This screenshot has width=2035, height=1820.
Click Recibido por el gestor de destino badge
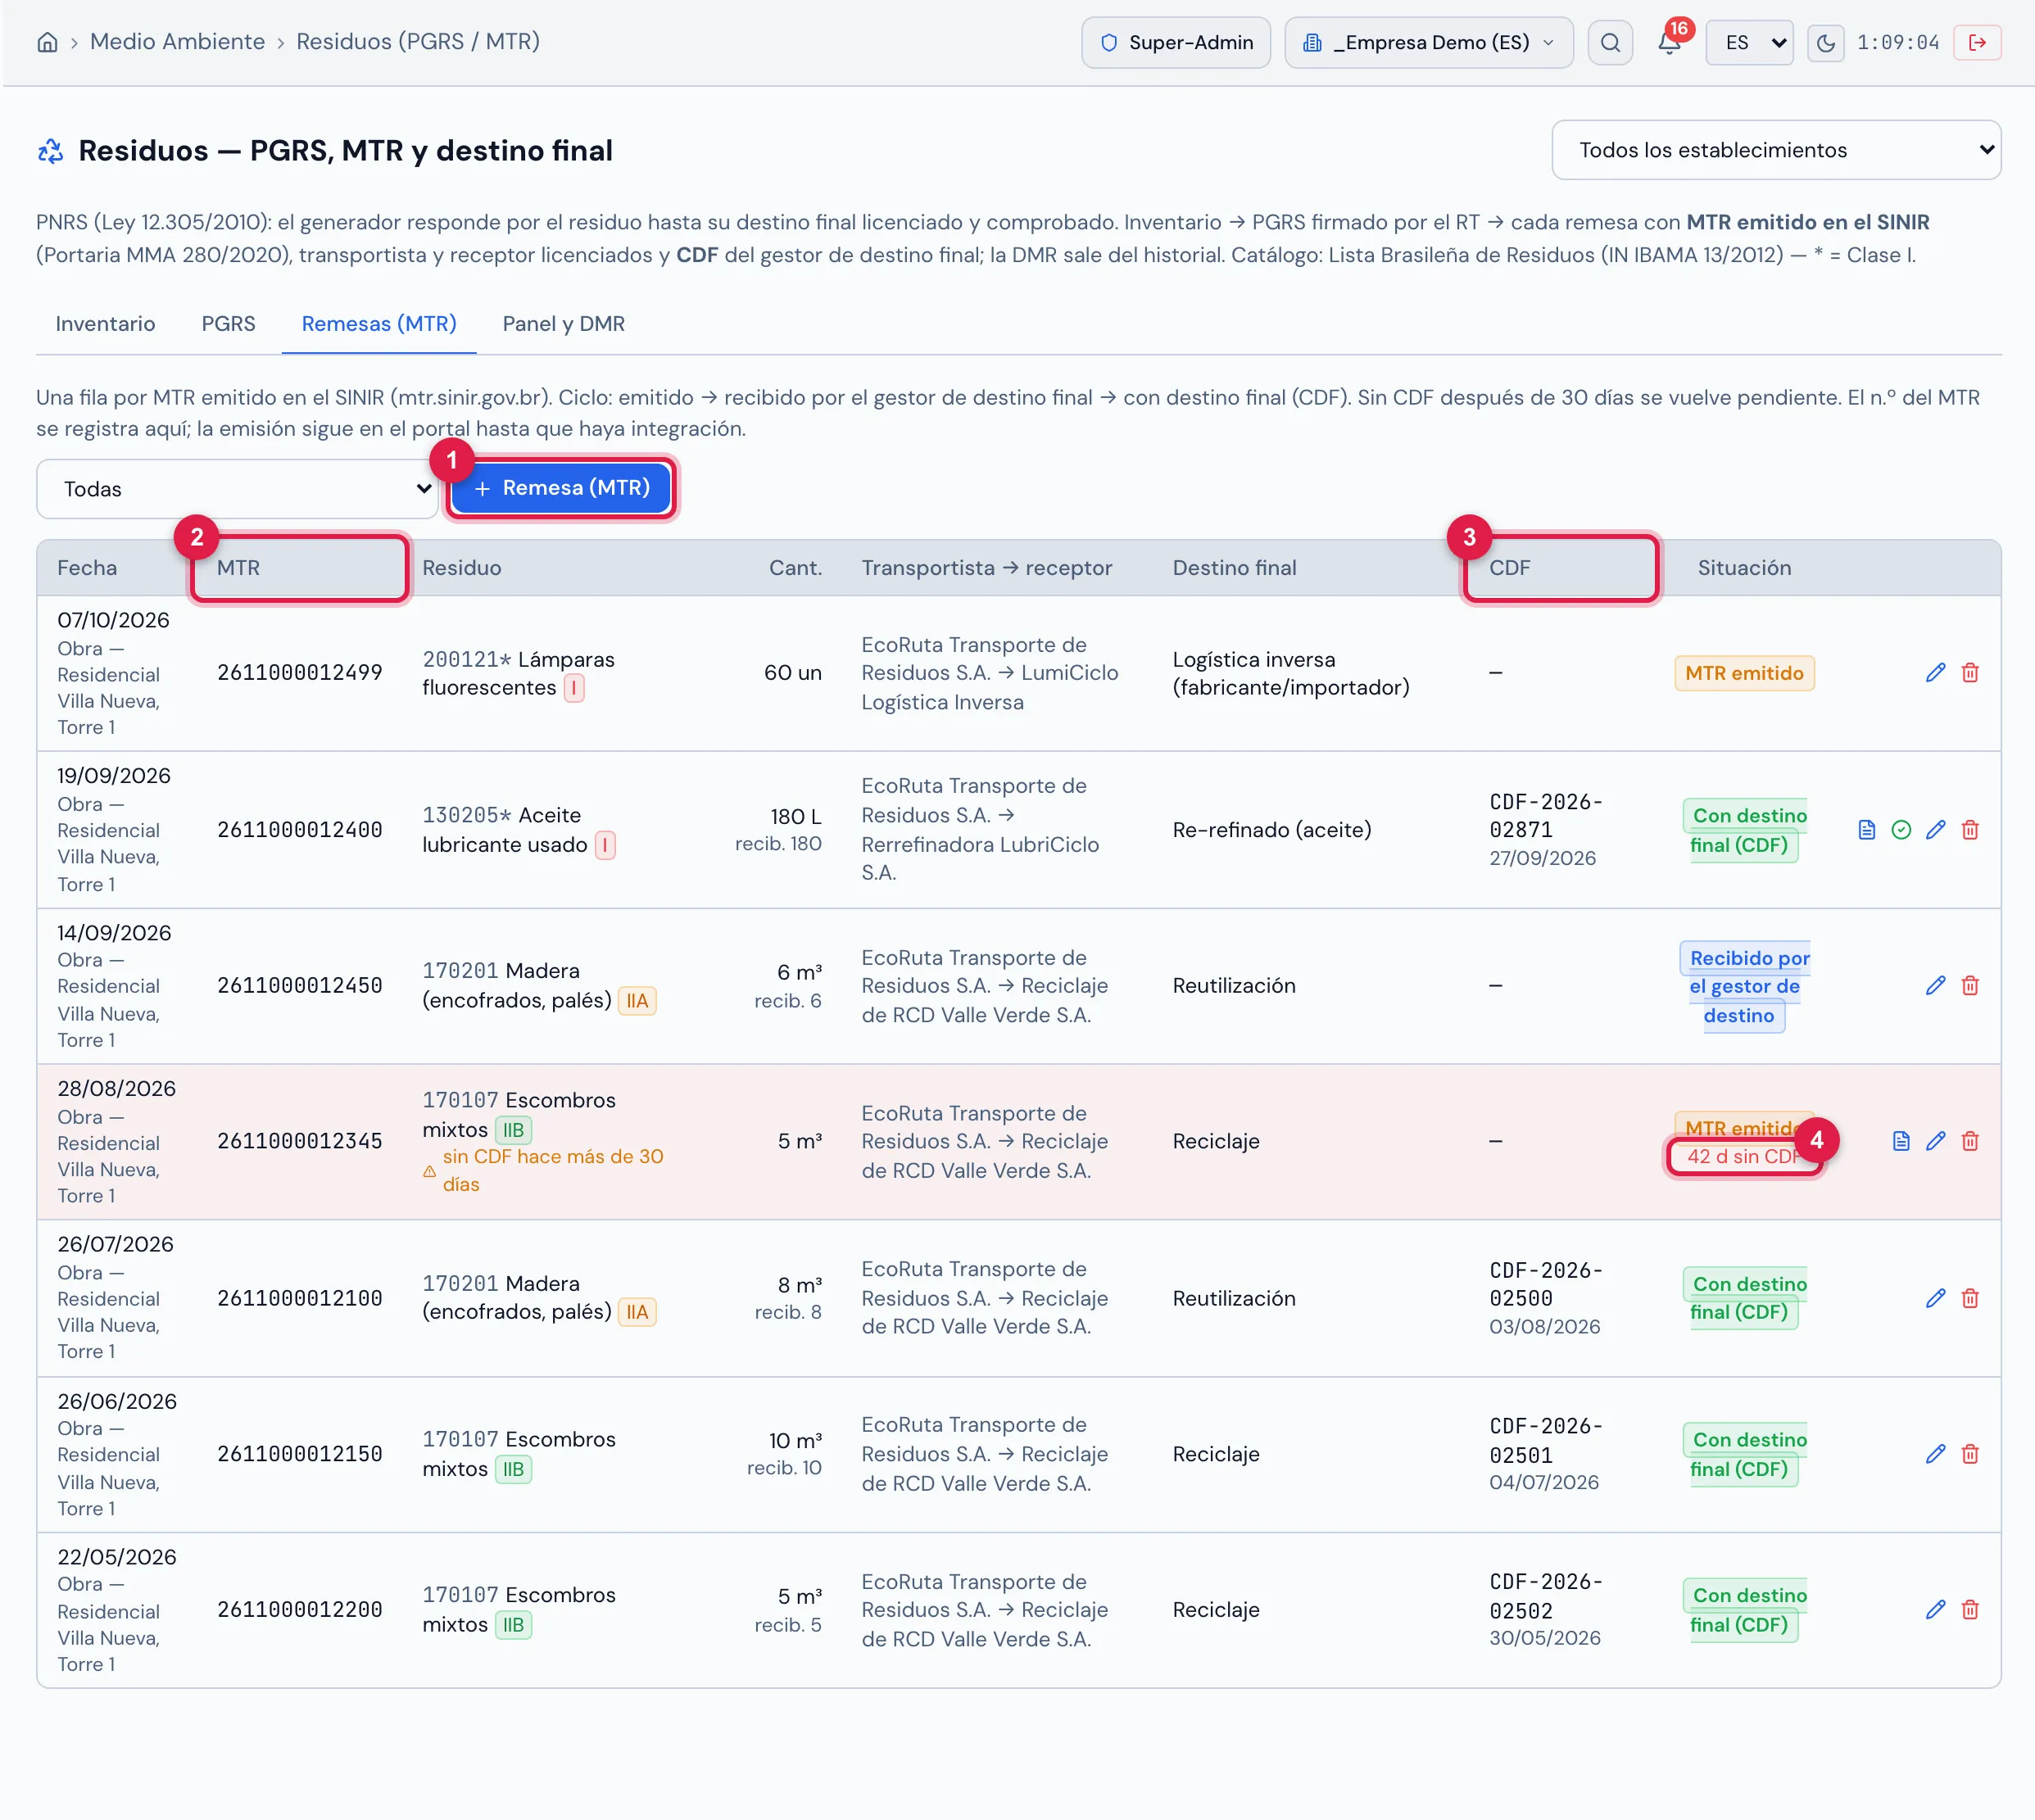click(1744, 987)
